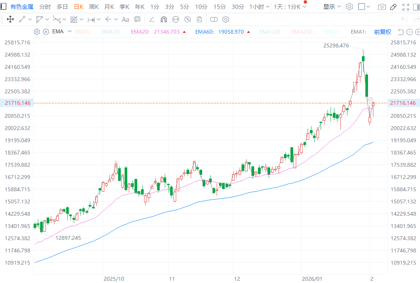Screen dimensions: 420x283
Task: Select the speech bubble comment tool
Action: [x=138, y=19]
